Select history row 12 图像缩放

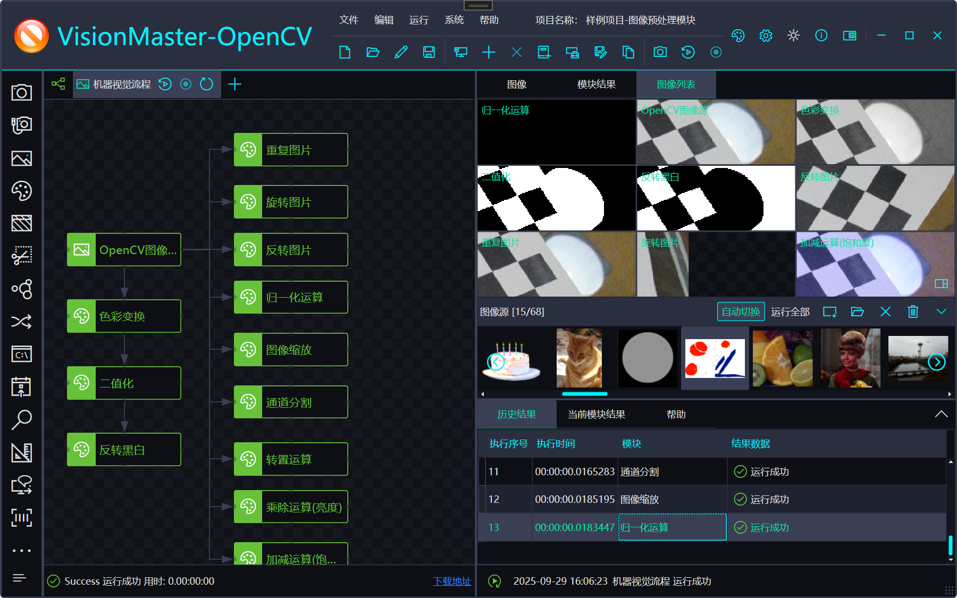click(x=712, y=499)
